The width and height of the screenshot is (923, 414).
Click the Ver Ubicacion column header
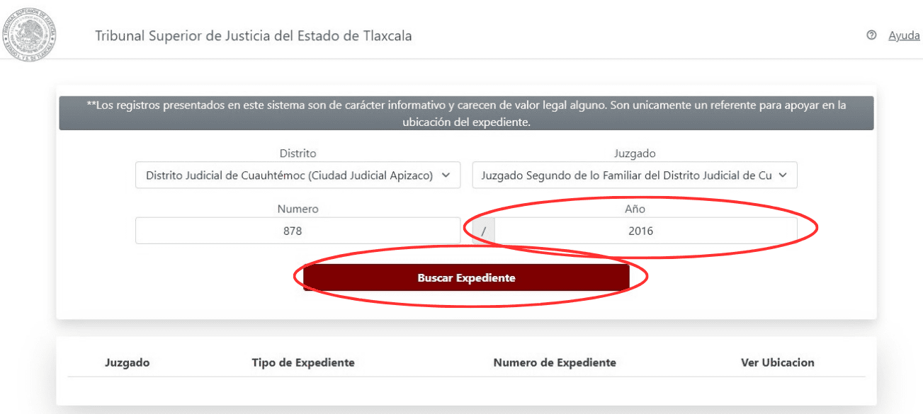click(777, 362)
